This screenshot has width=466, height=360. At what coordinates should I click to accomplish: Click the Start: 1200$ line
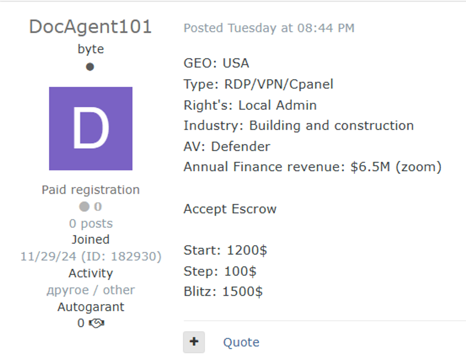pyautogui.click(x=225, y=250)
